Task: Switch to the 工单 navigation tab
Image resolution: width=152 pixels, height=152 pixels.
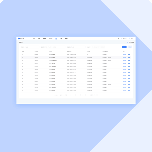Action: 61,38
